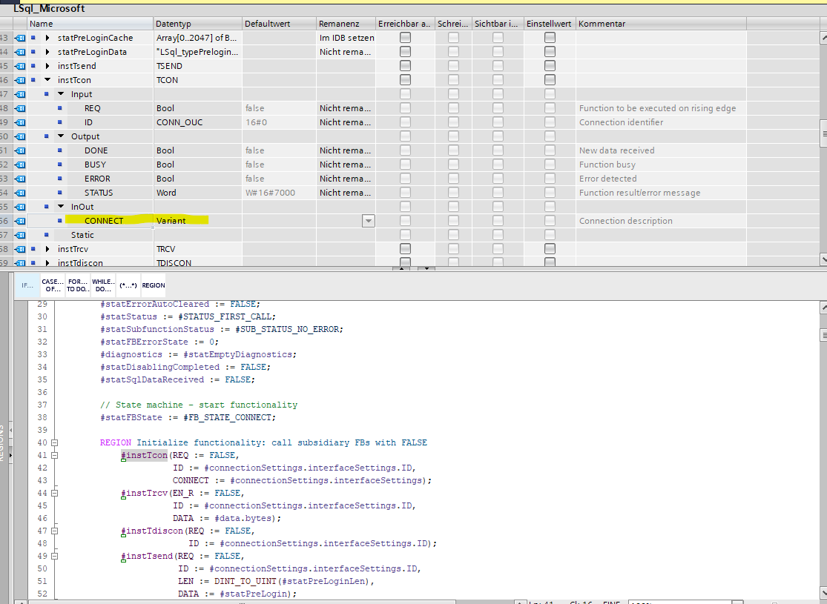Select the highlighted CONNECT variable name
Image resolution: width=827 pixels, height=604 pixels.
pos(104,221)
